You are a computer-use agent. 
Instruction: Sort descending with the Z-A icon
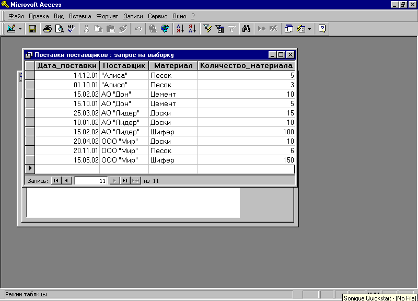192,29
